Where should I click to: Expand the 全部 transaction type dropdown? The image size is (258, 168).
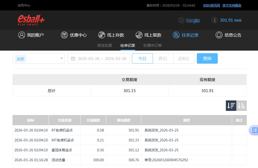pos(38,58)
